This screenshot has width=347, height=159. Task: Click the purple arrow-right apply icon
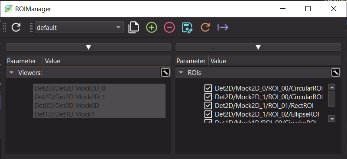(x=223, y=27)
